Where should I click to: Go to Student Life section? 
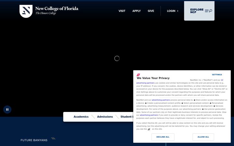pyautogui.click(x=127, y=117)
